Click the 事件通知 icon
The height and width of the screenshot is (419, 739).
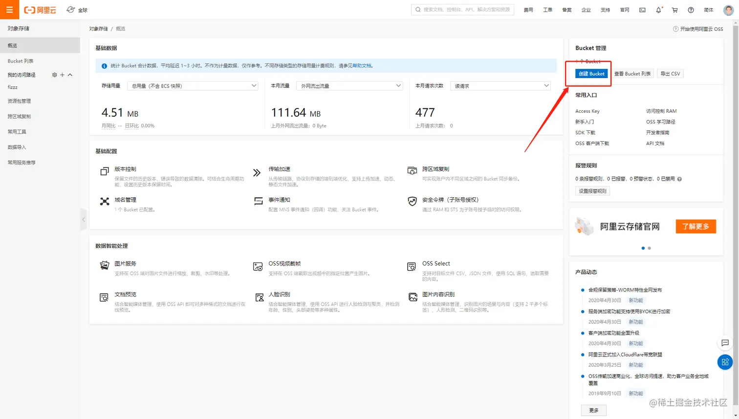pyautogui.click(x=258, y=201)
